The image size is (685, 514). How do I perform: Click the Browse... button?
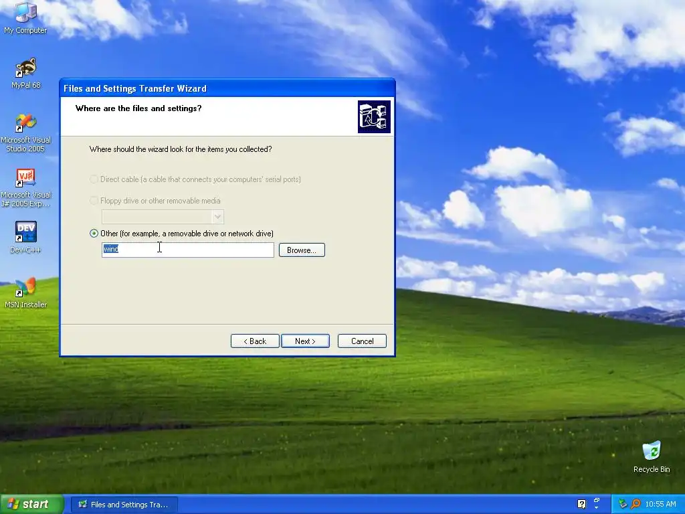point(302,250)
